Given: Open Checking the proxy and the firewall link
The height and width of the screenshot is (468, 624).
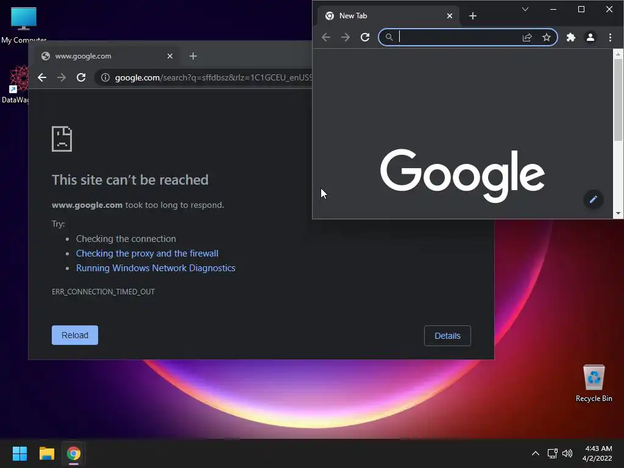Looking at the screenshot, I should point(147,253).
